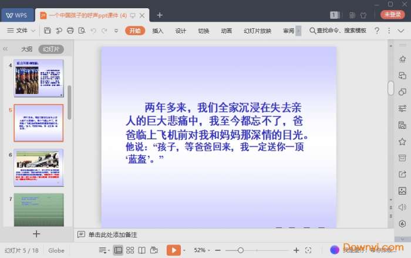Click the print icon in the toolbar
This screenshot has width=411, height=258.
coord(70,31)
